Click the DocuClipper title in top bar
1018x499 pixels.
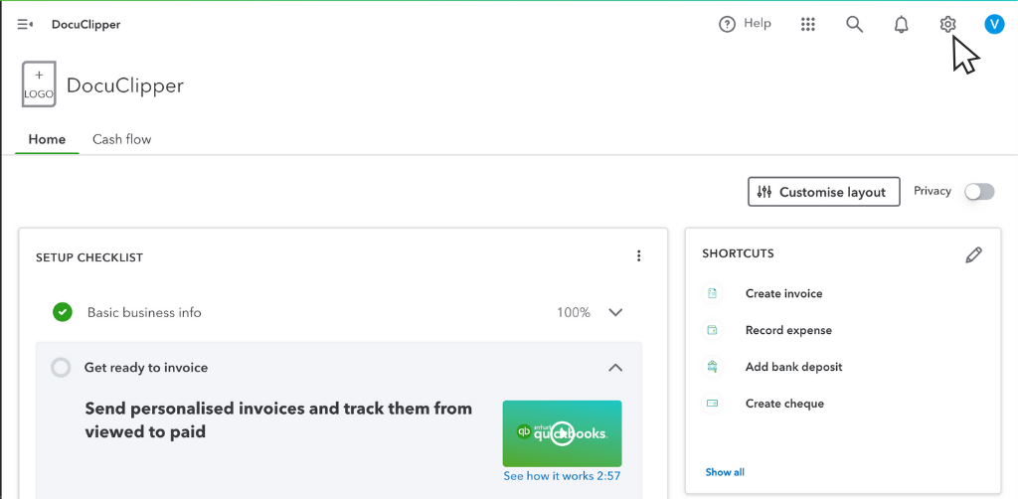point(85,25)
